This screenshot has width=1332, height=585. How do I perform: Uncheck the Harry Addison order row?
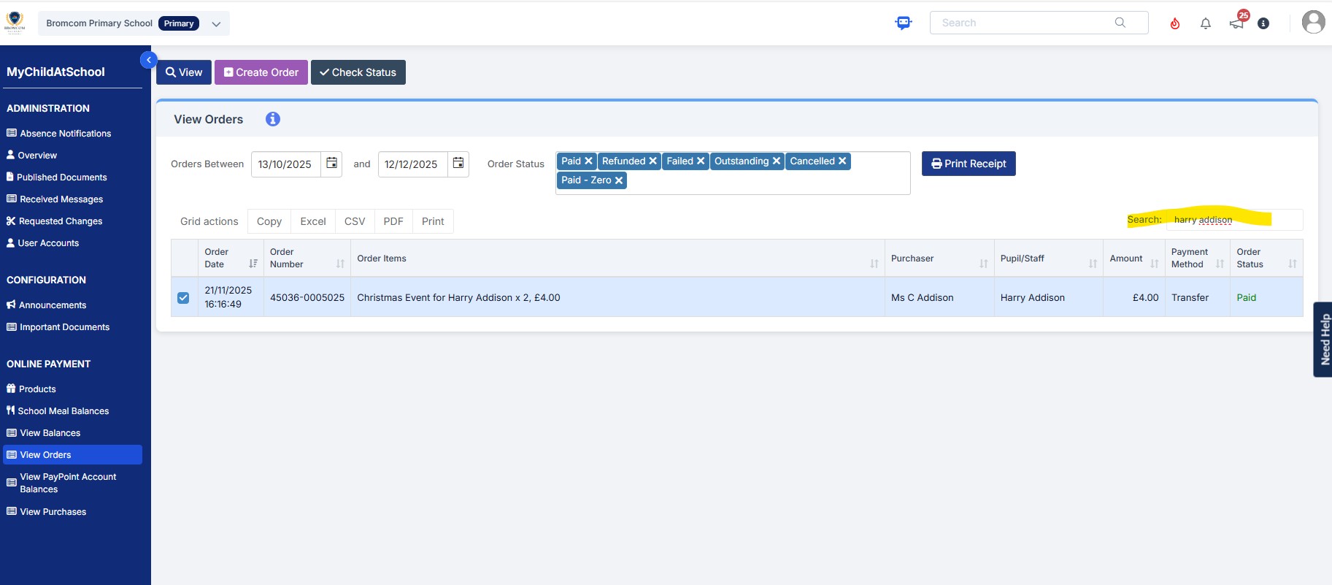(183, 298)
